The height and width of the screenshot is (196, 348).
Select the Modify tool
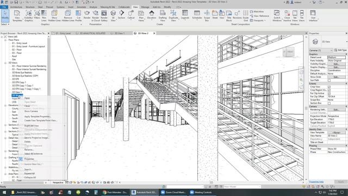click(x=5, y=16)
